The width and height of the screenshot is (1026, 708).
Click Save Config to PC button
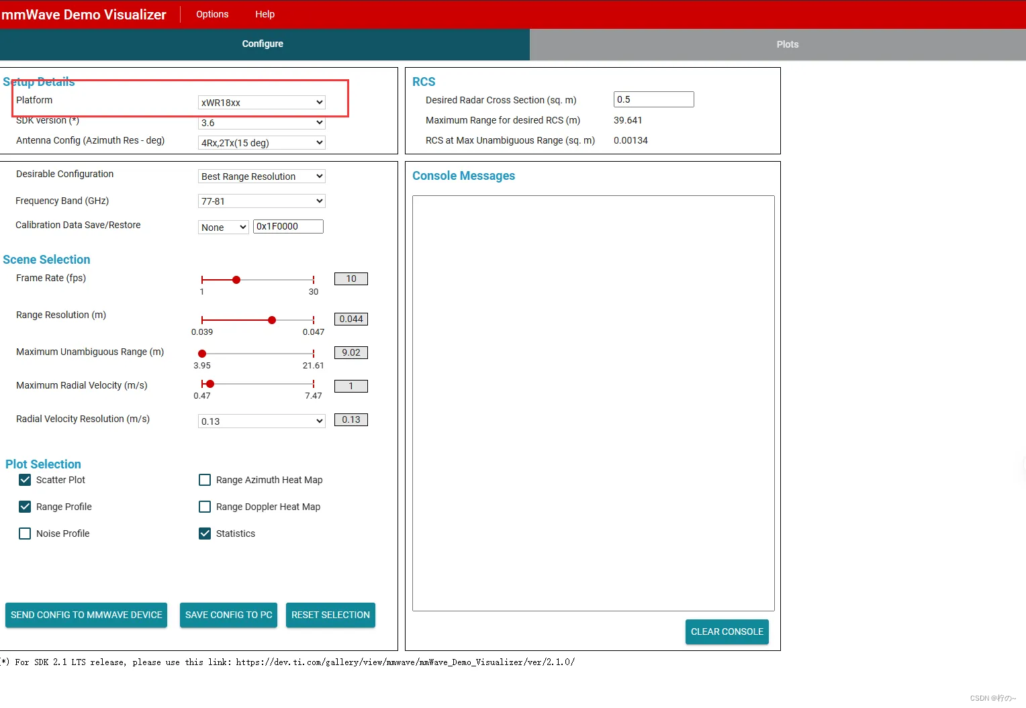(229, 615)
